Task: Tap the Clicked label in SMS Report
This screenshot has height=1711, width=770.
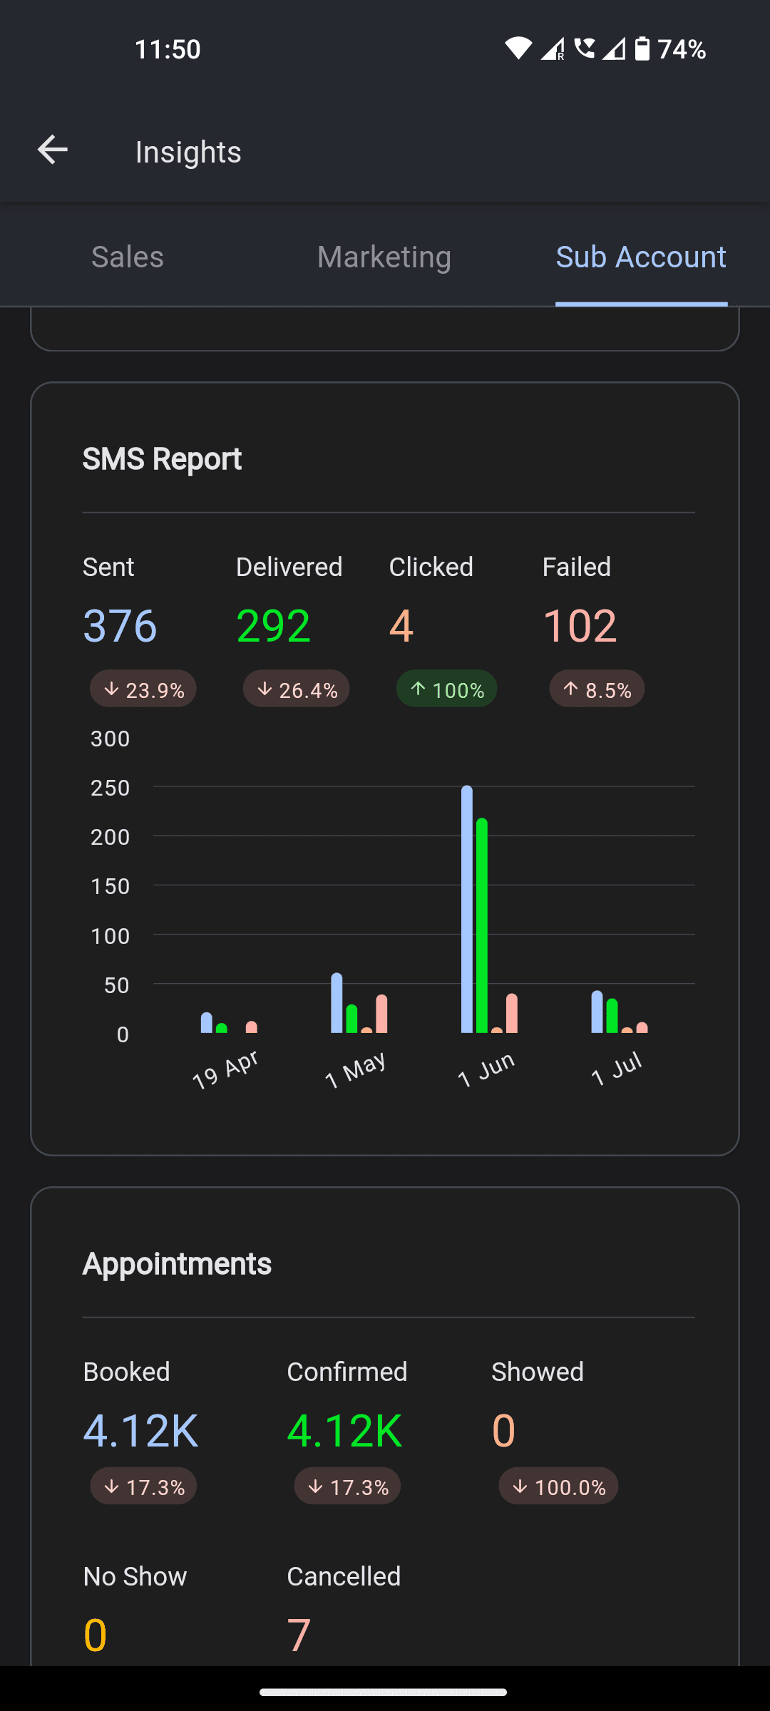Action: [x=431, y=567]
